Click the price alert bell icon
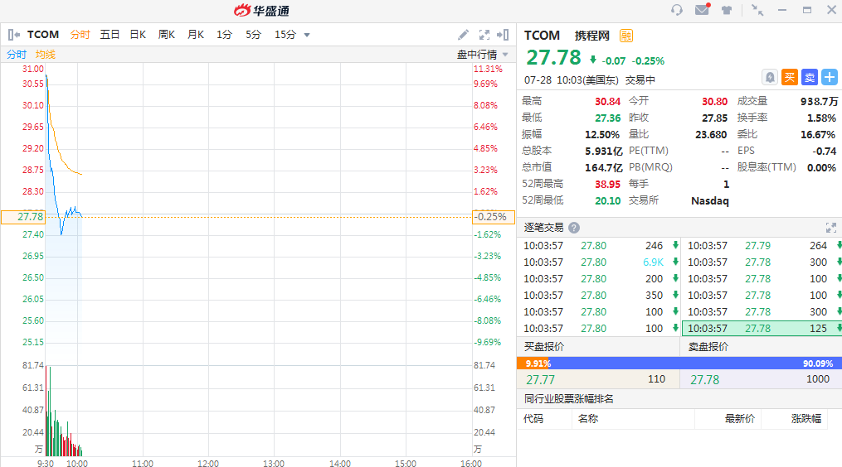The height and width of the screenshot is (467, 842). 770,77
